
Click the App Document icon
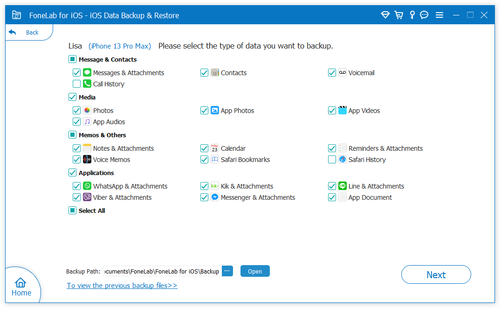(x=343, y=197)
